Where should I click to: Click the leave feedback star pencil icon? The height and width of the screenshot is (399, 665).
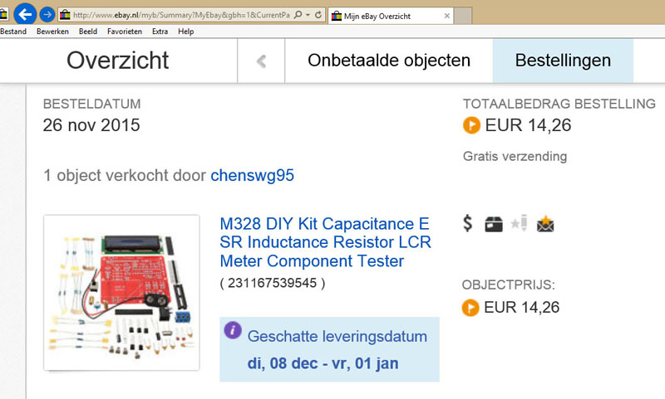[x=520, y=224]
